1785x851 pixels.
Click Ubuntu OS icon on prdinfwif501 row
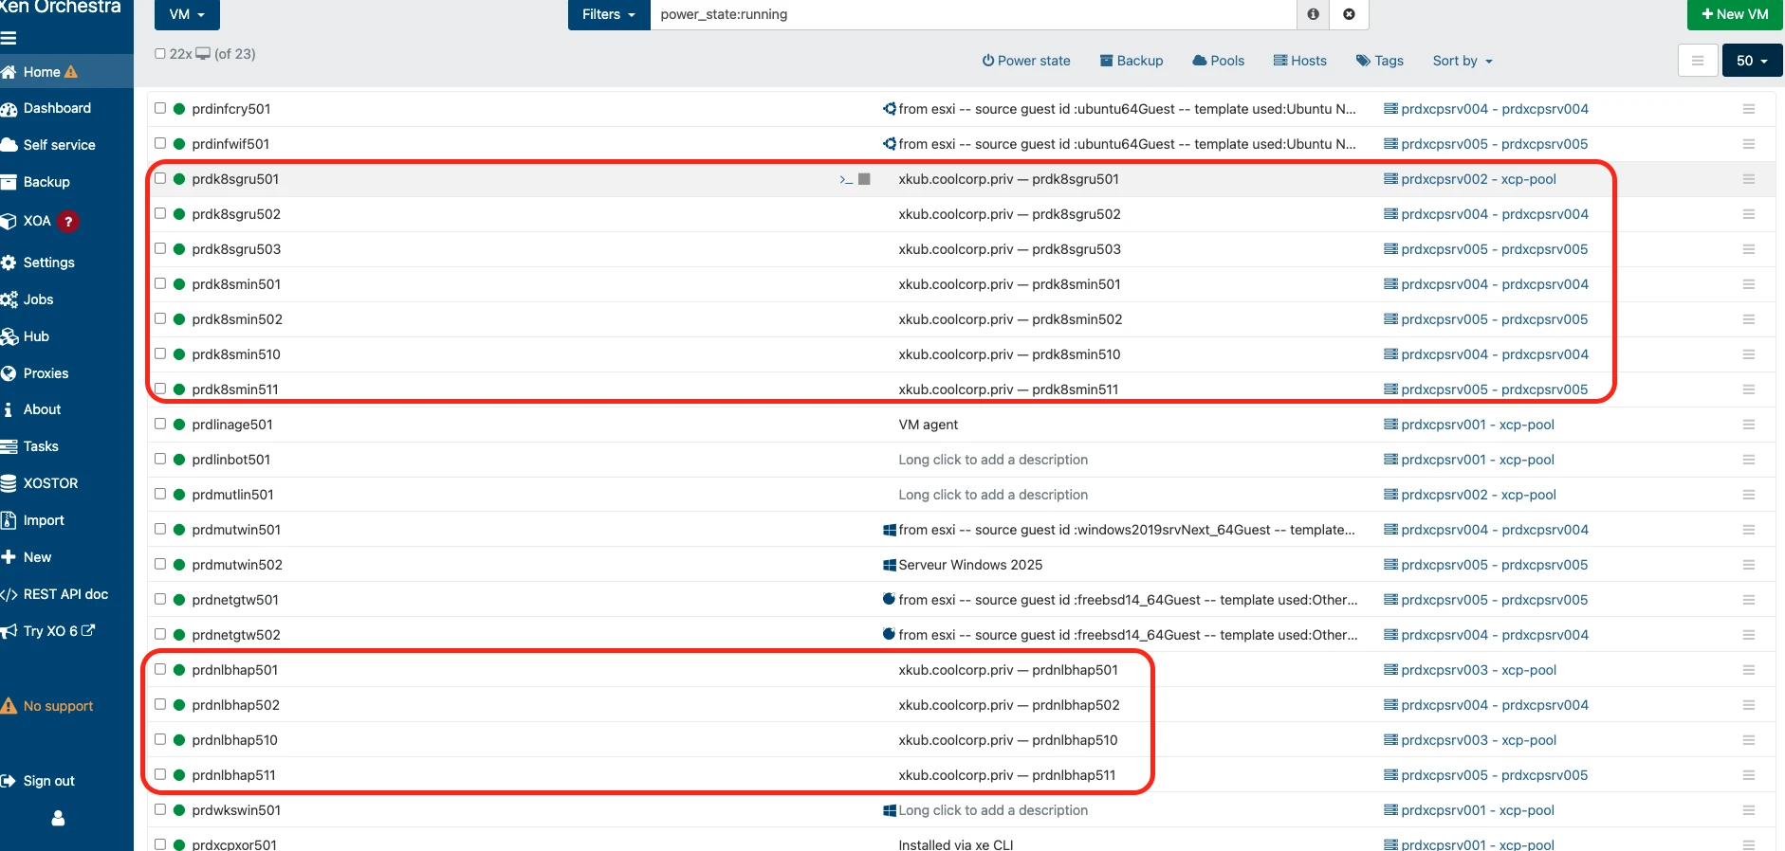point(890,144)
